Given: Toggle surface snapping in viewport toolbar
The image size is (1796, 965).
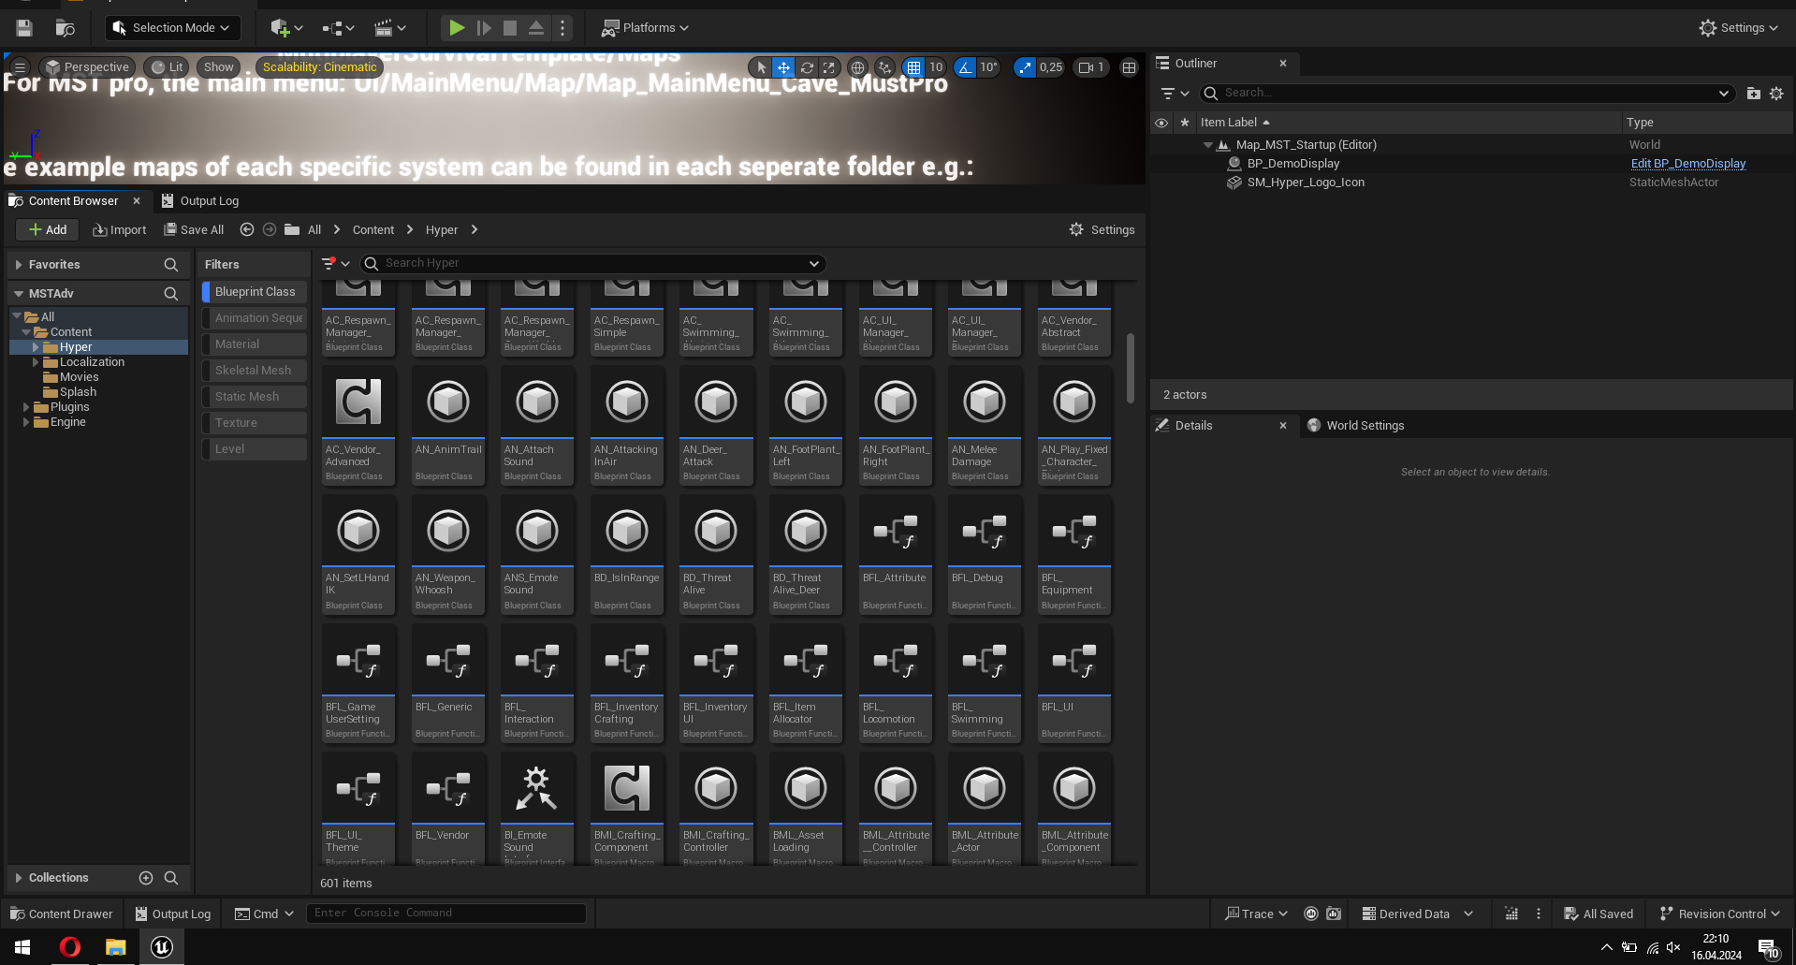Looking at the screenshot, I should click(x=884, y=67).
